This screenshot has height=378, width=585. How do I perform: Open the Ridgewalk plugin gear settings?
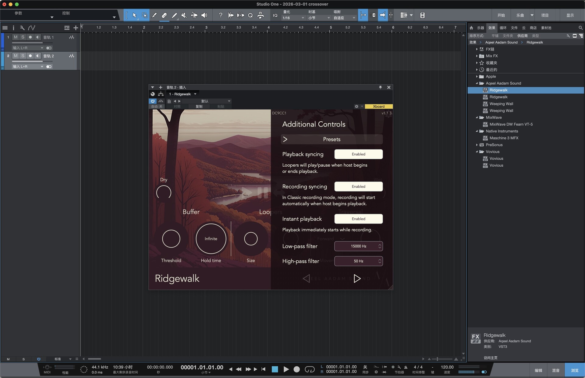[356, 106]
